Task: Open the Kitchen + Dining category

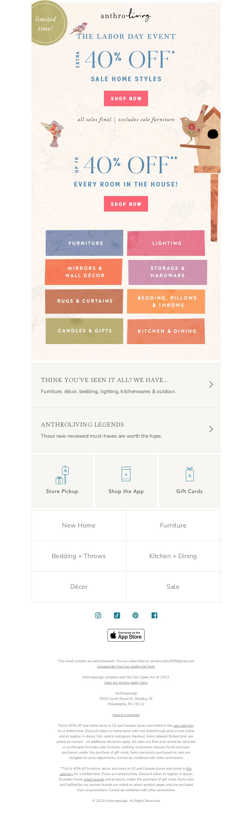Action: (173, 556)
